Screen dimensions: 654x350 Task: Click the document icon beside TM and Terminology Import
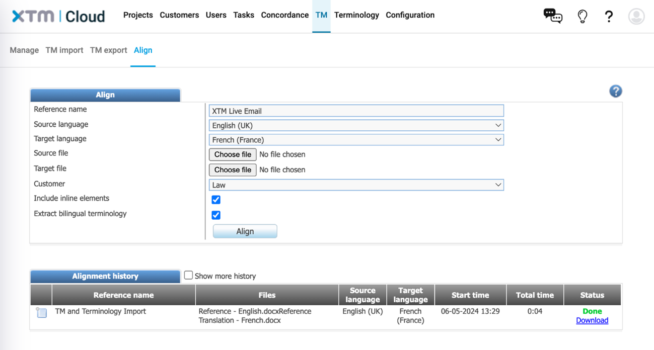click(x=42, y=313)
